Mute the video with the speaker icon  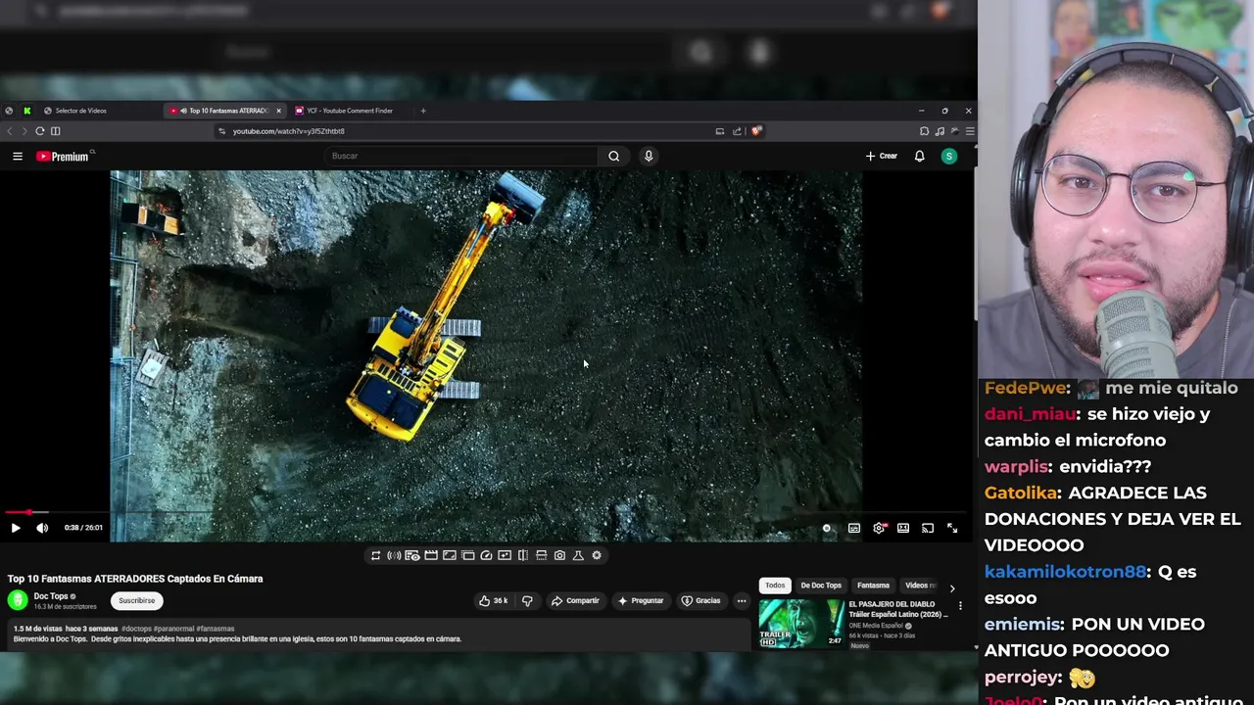click(x=42, y=528)
